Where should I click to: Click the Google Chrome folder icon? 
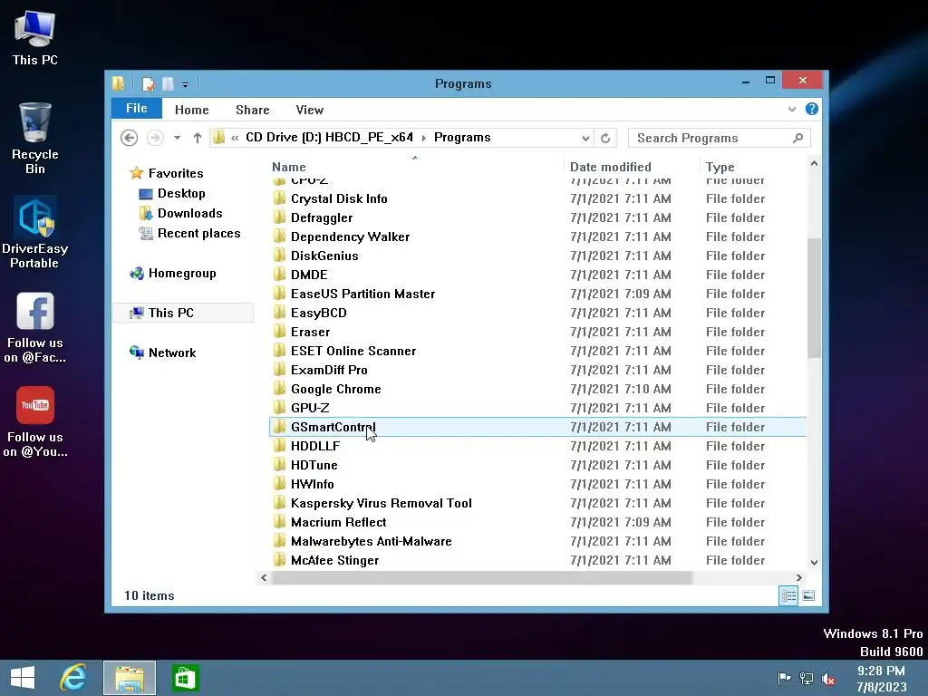point(279,389)
